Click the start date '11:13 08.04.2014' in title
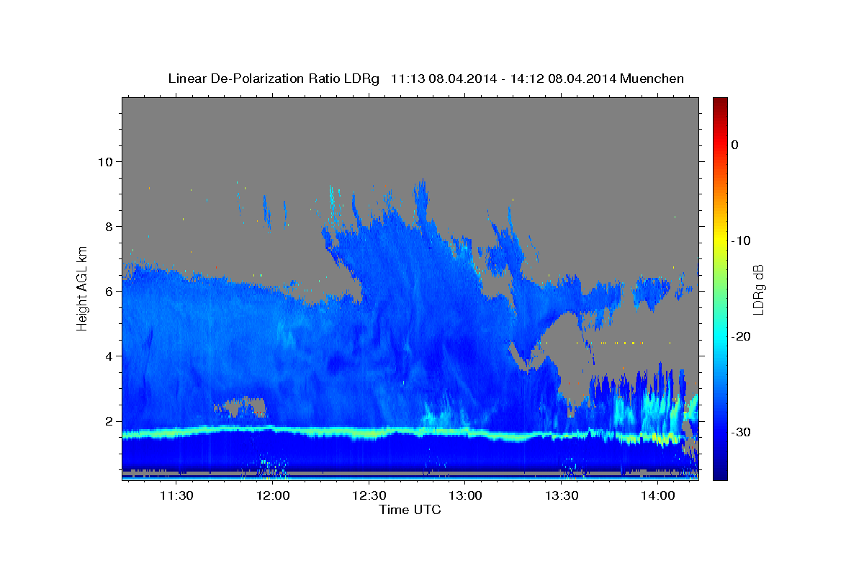This screenshot has width=864, height=576. [444, 78]
